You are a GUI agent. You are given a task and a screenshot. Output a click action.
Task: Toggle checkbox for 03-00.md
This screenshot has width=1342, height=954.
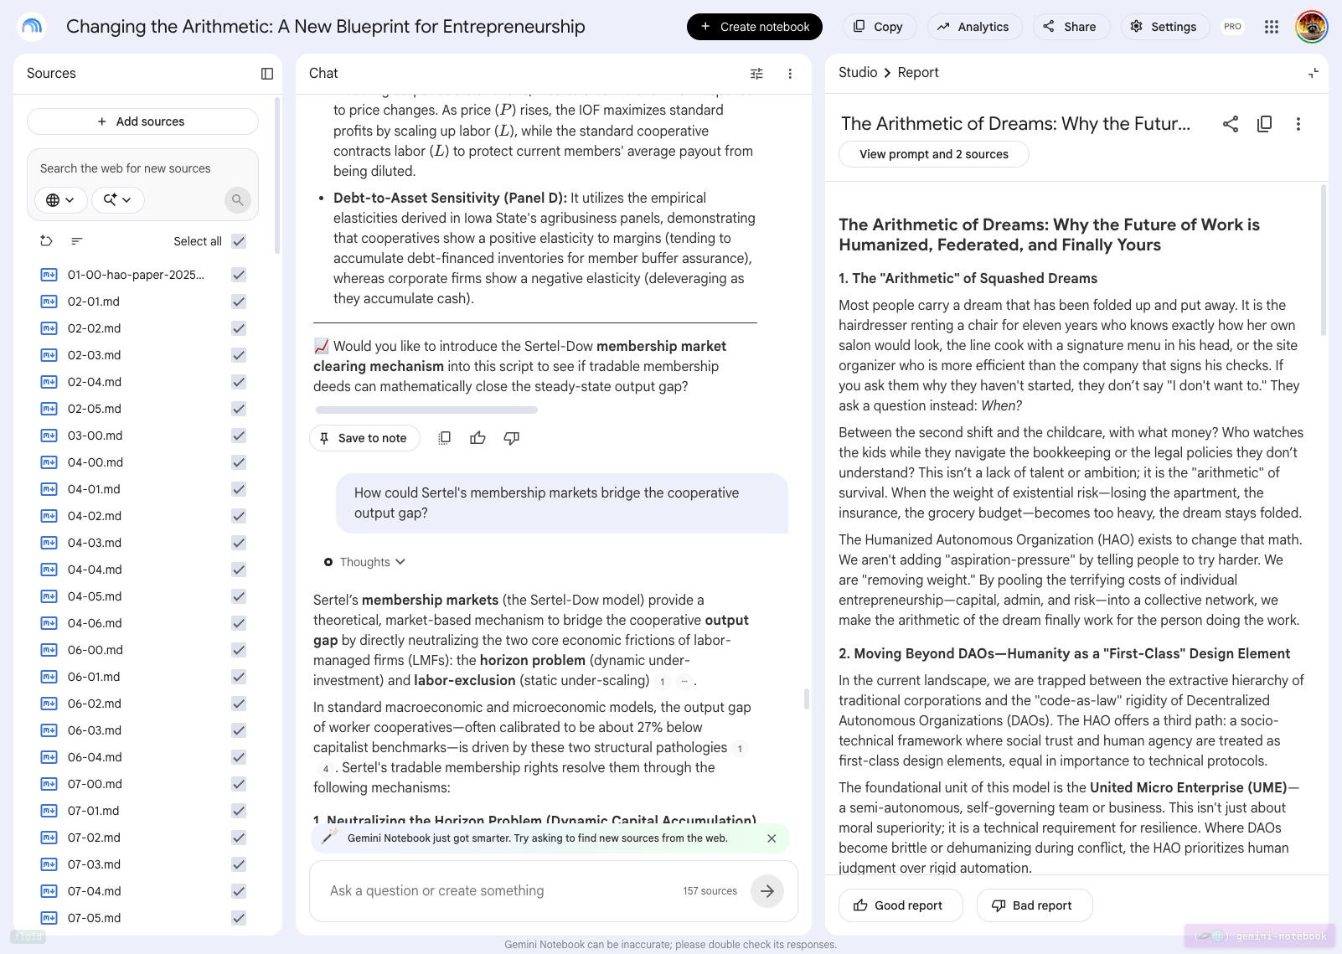pyautogui.click(x=239, y=436)
